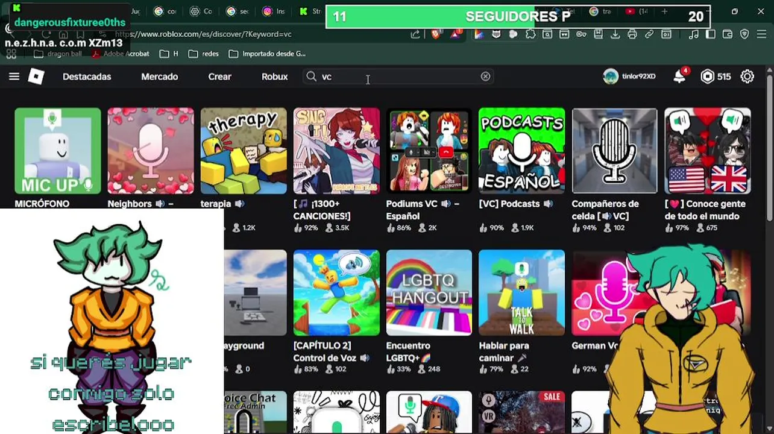
Task: Go to Roblox home via logo
Action: point(36,77)
